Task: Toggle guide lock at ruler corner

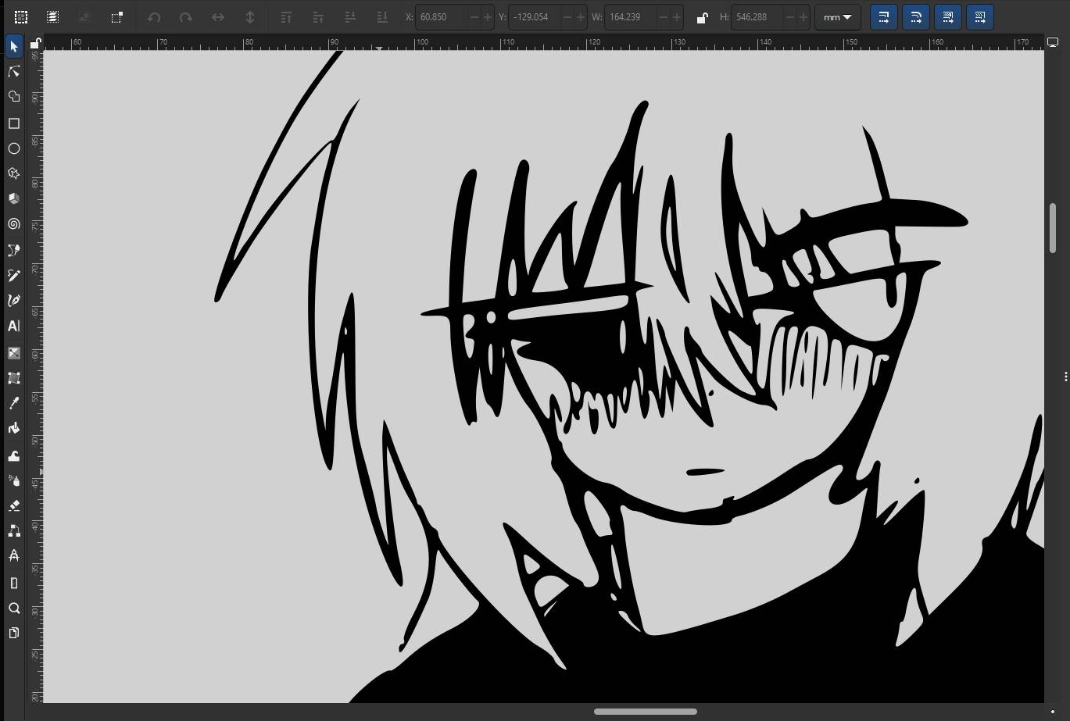Action: coord(35,44)
